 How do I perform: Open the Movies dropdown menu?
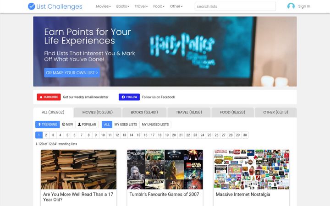coord(103,6)
